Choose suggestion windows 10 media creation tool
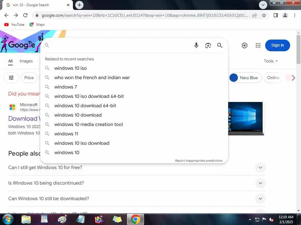 pyautogui.click(x=134, y=124)
